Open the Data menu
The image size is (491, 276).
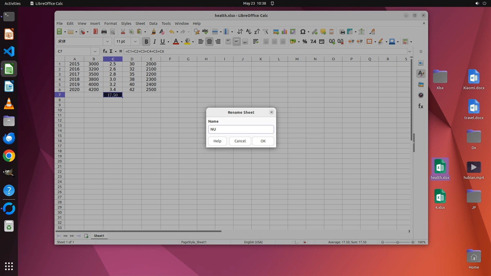click(x=153, y=23)
